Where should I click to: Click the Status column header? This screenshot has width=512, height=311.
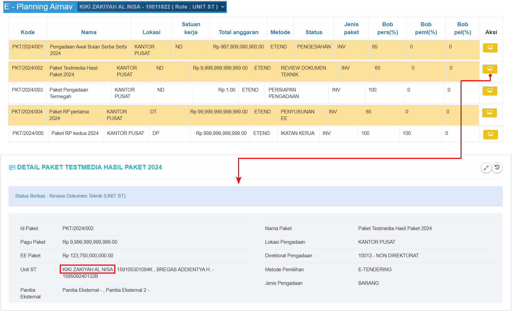[314, 32]
